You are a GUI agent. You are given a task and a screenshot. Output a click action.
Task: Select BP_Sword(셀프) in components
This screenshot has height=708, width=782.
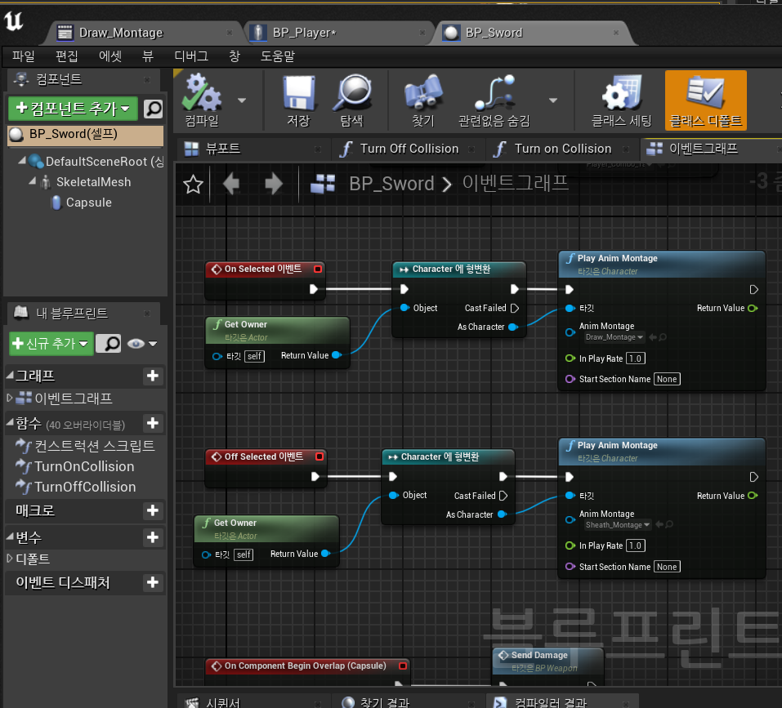click(85, 135)
